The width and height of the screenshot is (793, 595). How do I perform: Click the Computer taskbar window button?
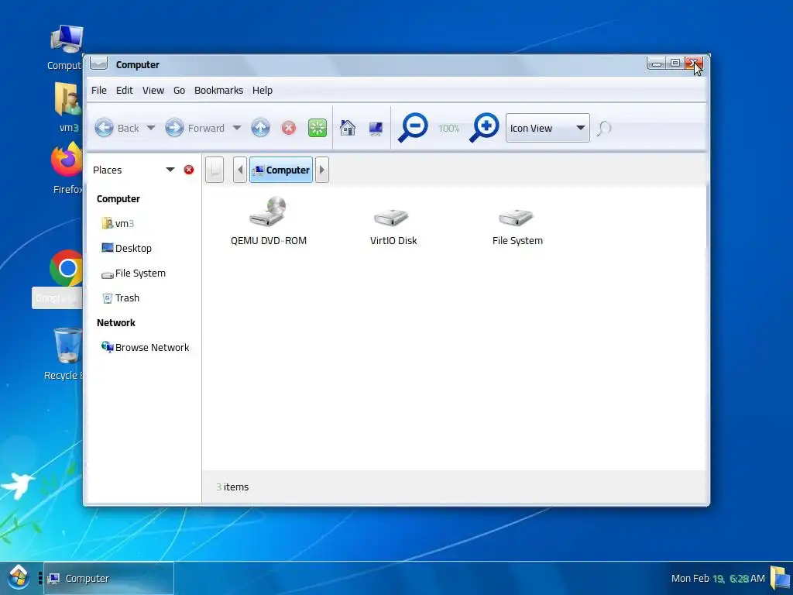click(108, 578)
